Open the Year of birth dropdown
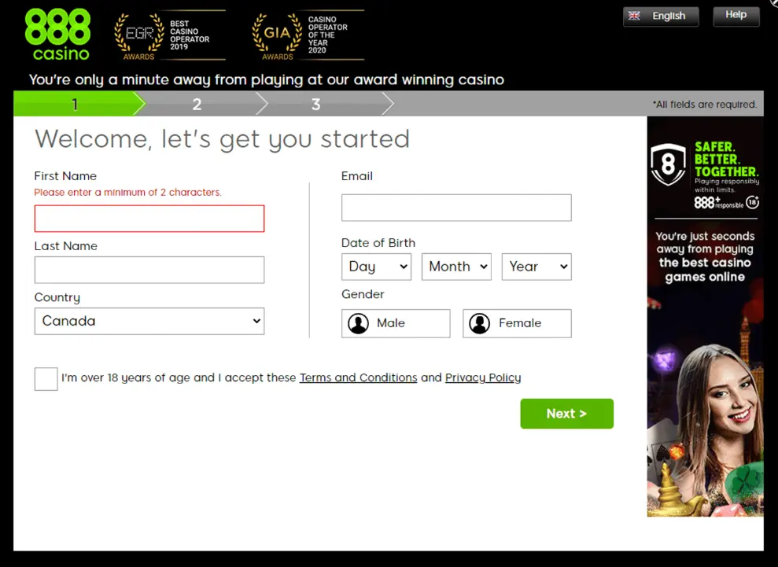 536,267
